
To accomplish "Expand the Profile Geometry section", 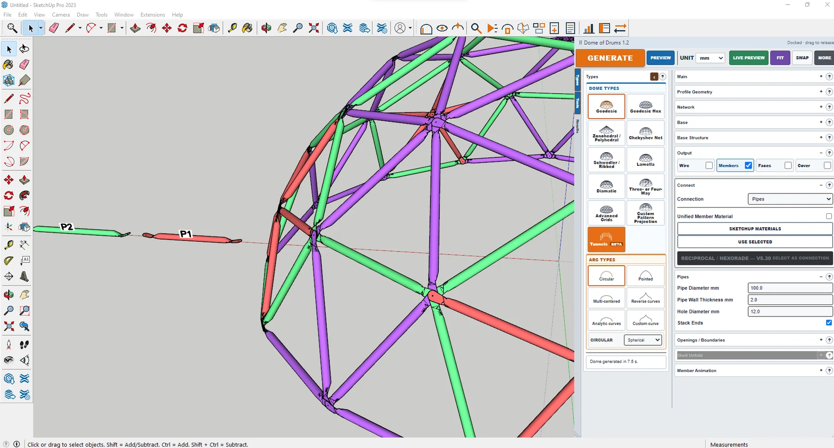I will (x=752, y=92).
